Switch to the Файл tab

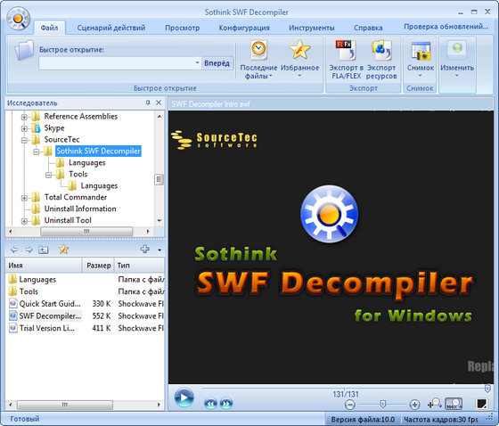[x=49, y=28]
